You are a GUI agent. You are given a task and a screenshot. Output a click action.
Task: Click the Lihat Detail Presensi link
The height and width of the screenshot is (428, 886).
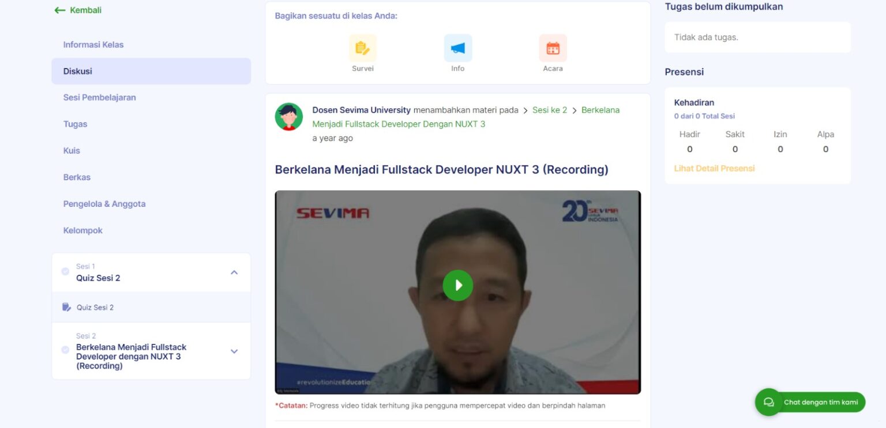click(x=714, y=168)
